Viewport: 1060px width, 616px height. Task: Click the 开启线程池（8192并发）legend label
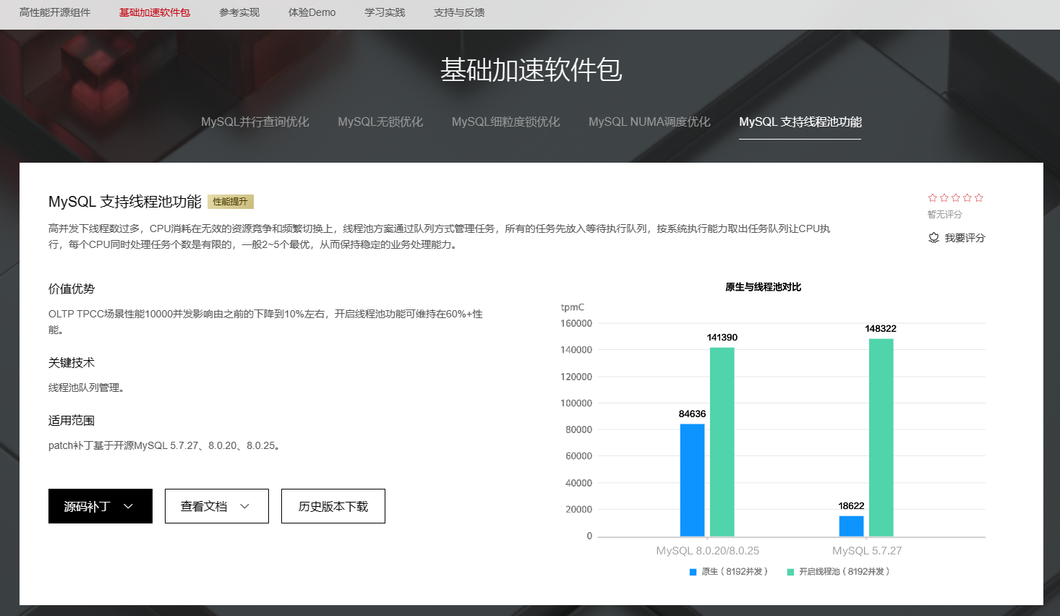[x=845, y=572]
